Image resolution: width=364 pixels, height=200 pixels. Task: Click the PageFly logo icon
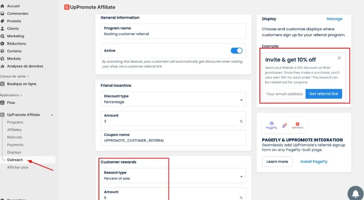pos(271,125)
